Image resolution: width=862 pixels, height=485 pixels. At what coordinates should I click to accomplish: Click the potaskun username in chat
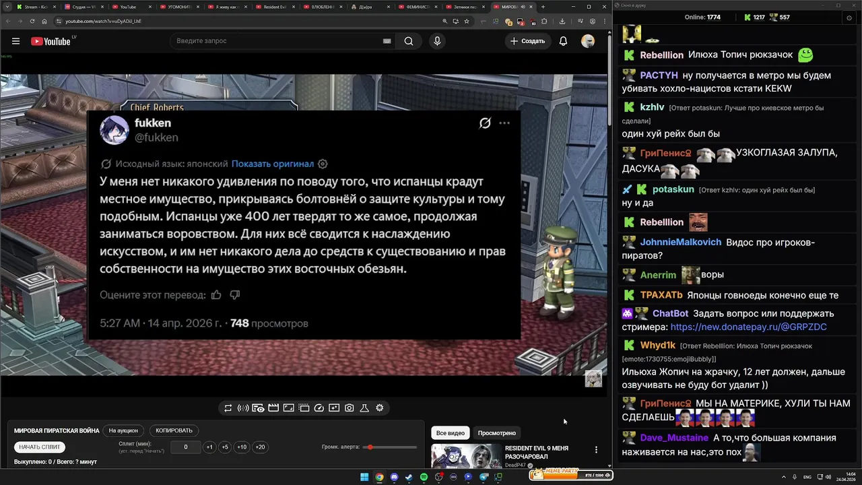pyautogui.click(x=673, y=189)
